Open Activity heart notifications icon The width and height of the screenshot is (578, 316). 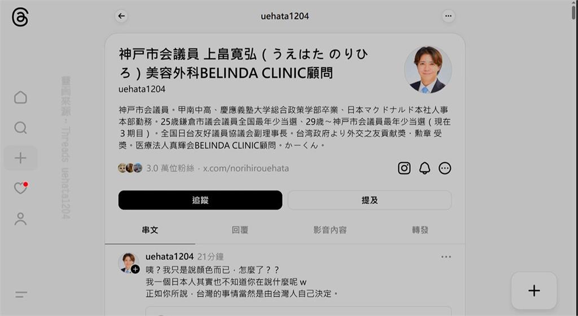pyautogui.click(x=21, y=188)
